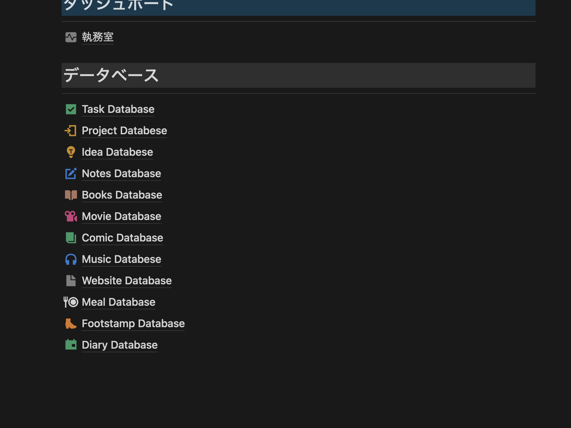
Task: Select the door icon next to Project Databese
Action: pyautogui.click(x=71, y=131)
